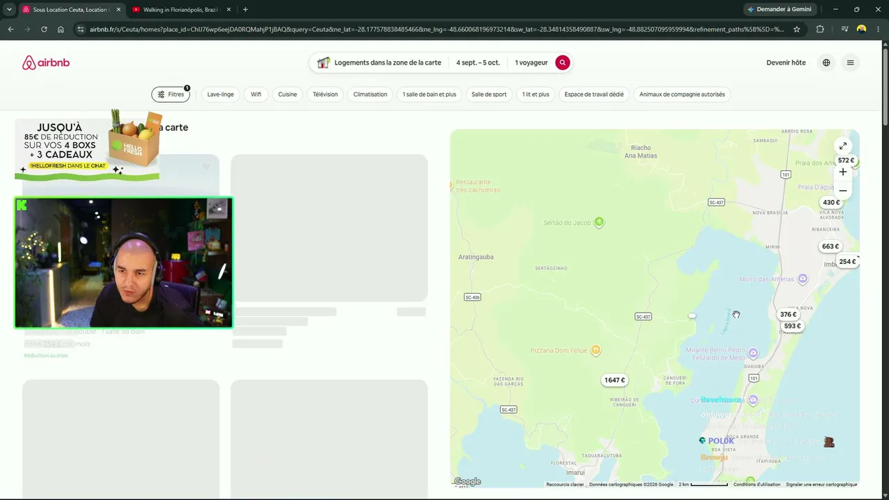Click the Devenir hôte link
The image size is (889, 500).
(786, 62)
